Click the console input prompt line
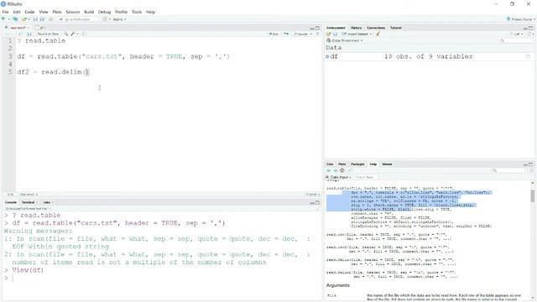The width and height of the screenshot is (537, 302). 161,278
